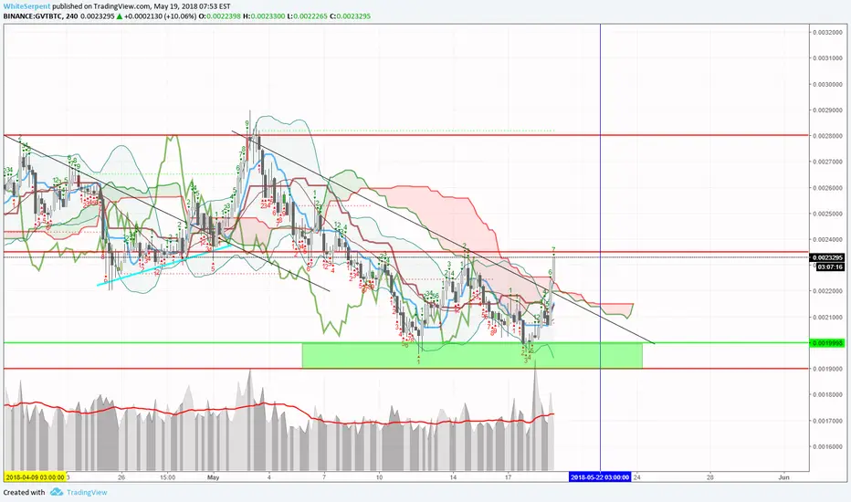Click the blue 2018-05-22 03:00:00 date marker
Viewport: 851px width, 502px height.
click(600, 477)
